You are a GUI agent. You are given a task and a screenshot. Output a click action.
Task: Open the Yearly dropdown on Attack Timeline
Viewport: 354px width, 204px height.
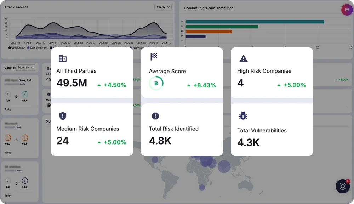pyautogui.click(x=163, y=7)
